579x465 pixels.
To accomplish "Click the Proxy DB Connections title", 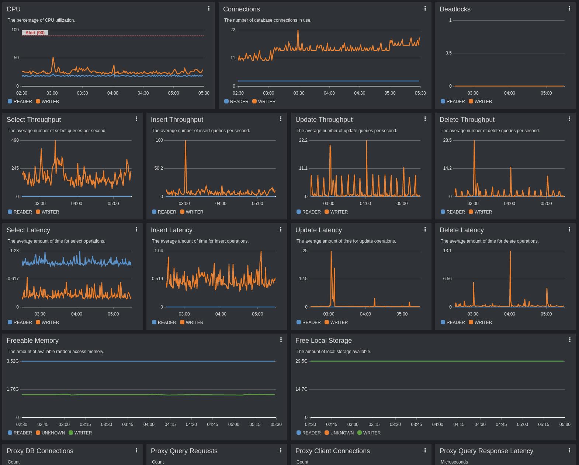I will tap(40, 451).
